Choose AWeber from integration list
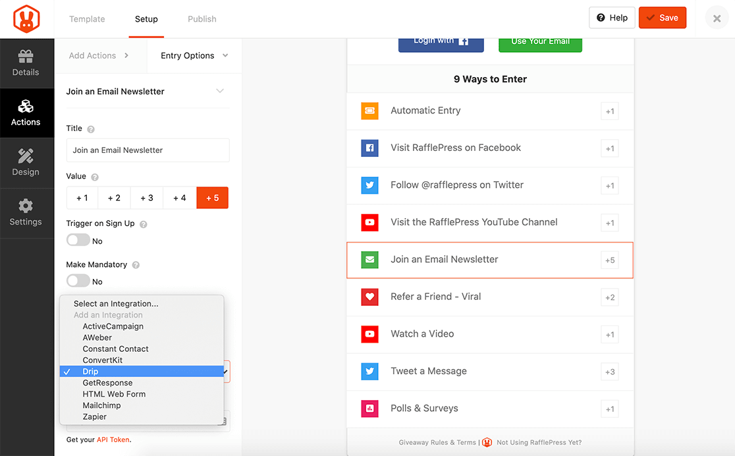The height and width of the screenshot is (456, 735). pyautogui.click(x=142, y=337)
